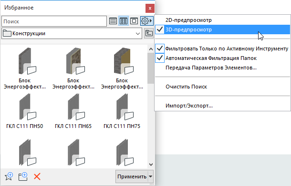Viewport: 291px width, 186px height.
Task: Toggle Автоматическая Фильтрация Папок option
Action: click(x=222, y=58)
